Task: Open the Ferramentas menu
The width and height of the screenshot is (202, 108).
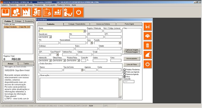Action: pos(39,5)
